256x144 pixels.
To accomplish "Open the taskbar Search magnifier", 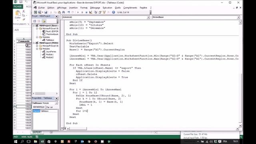I will 22,142.
